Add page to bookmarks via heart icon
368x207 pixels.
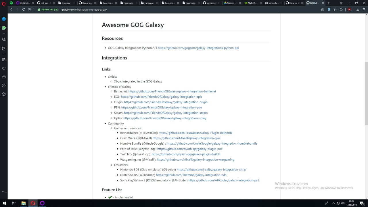341,9
